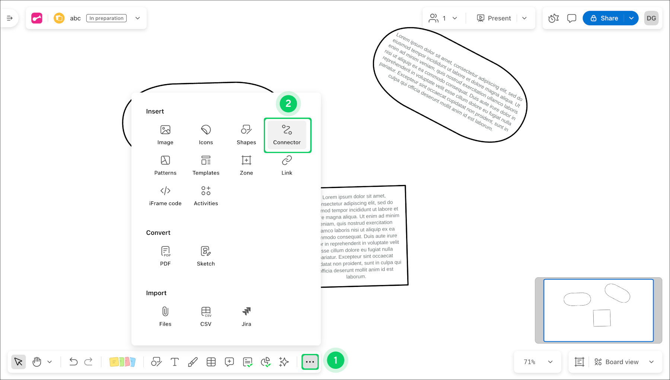Start presenting with the Present button

(494, 18)
